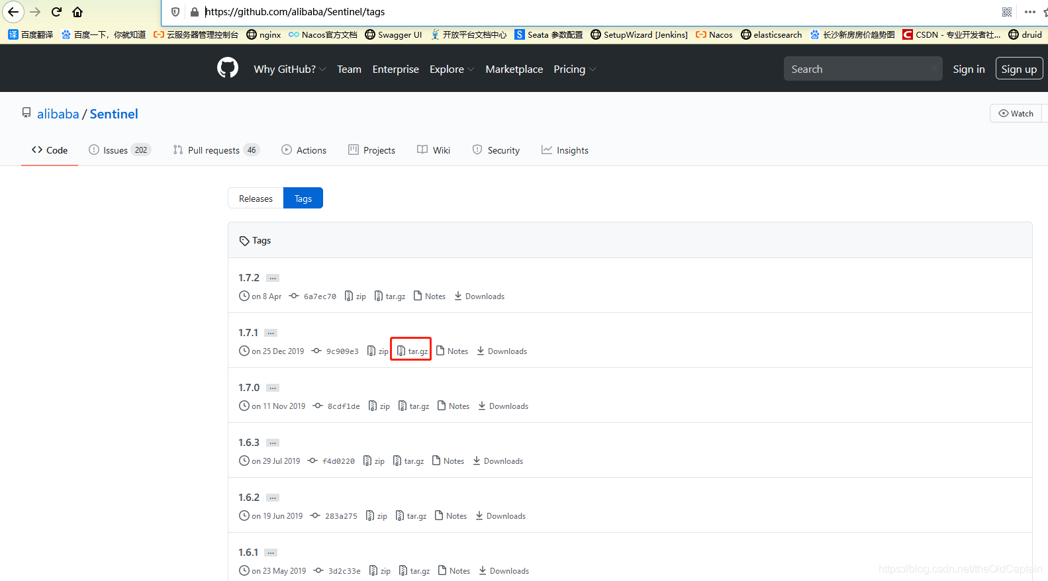This screenshot has width=1048, height=581.
Task: Select the Wiki tab
Action: 434,150
